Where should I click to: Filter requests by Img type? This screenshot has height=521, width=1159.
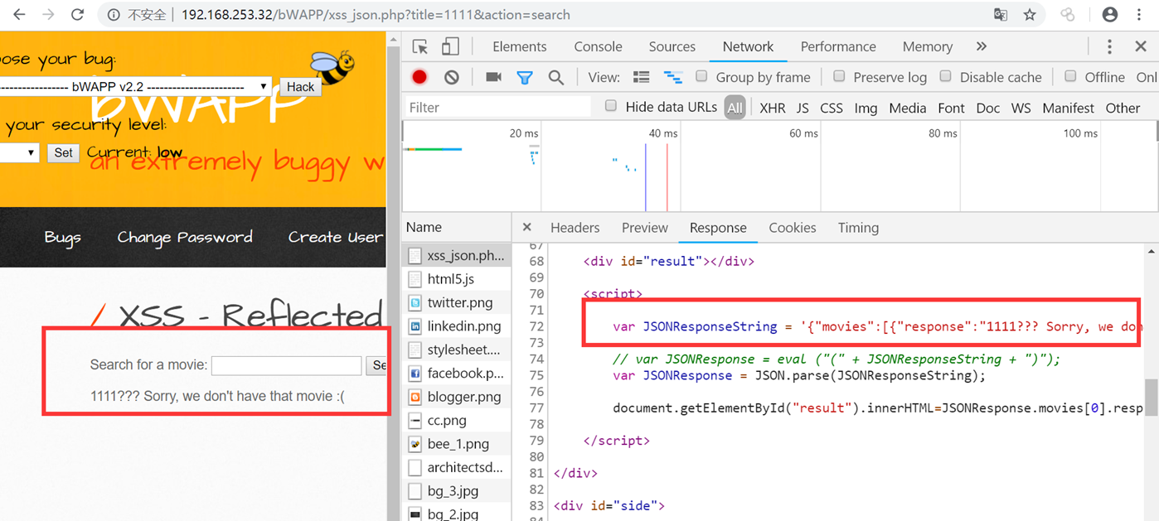point(866,108)
